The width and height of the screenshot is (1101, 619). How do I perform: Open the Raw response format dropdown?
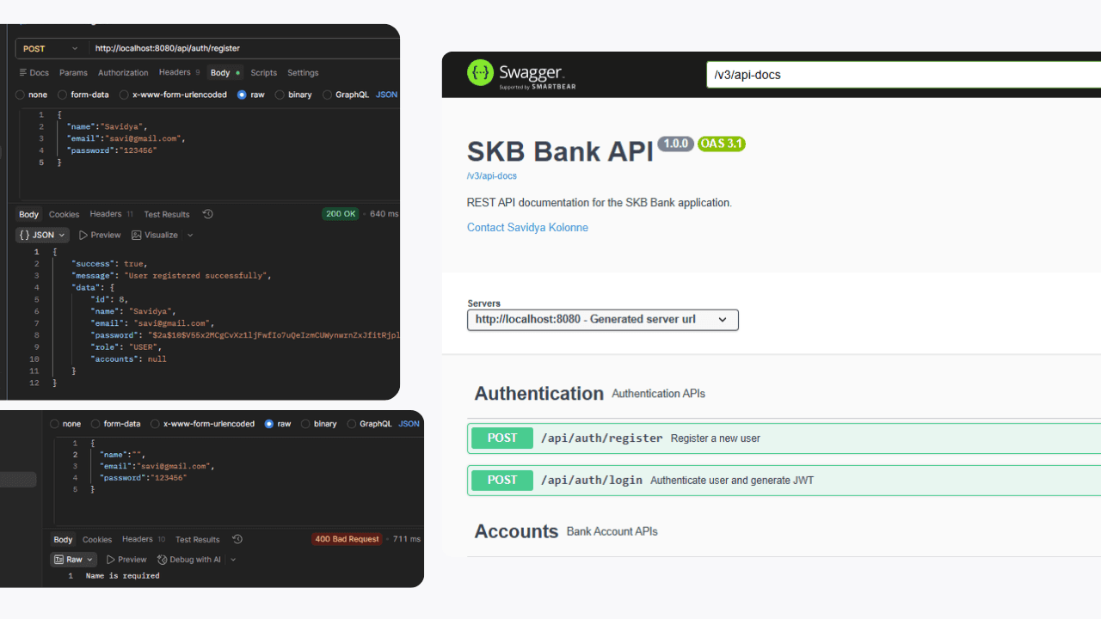click(x=73, y=560)
